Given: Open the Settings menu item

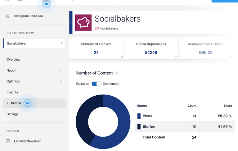Looking at the screenshot, I should [x=13, y=114].
